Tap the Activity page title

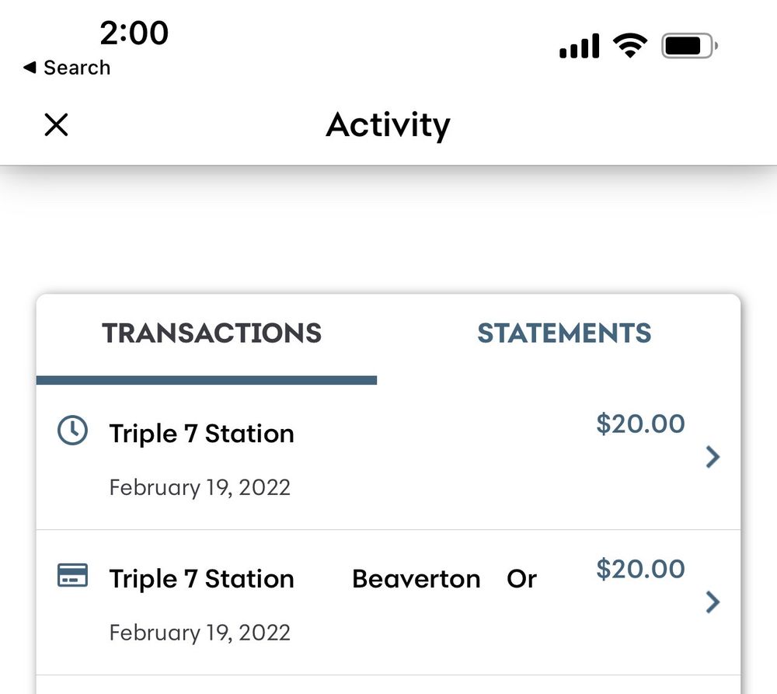click(x=388, y=124)
